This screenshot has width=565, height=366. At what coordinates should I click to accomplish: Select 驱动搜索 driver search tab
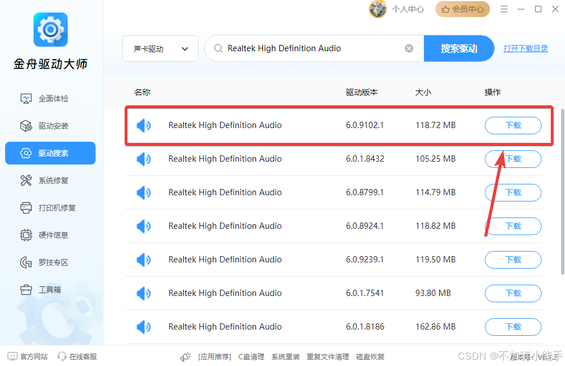tap(50, 153)
